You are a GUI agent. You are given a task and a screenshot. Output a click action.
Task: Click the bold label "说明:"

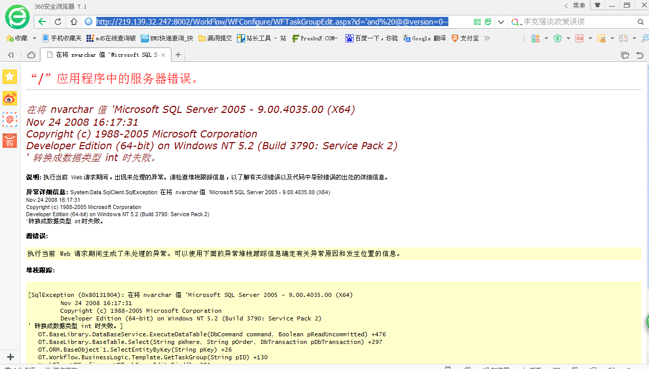[34, 177]
